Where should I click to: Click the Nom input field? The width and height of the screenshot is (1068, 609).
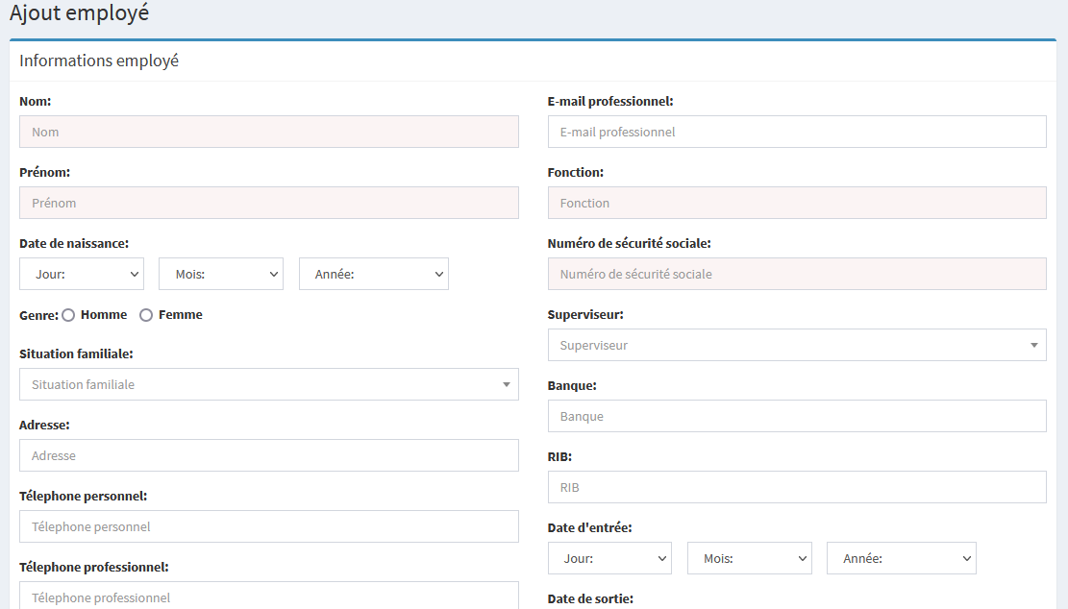pyautogui.click(x=268, y=132)
